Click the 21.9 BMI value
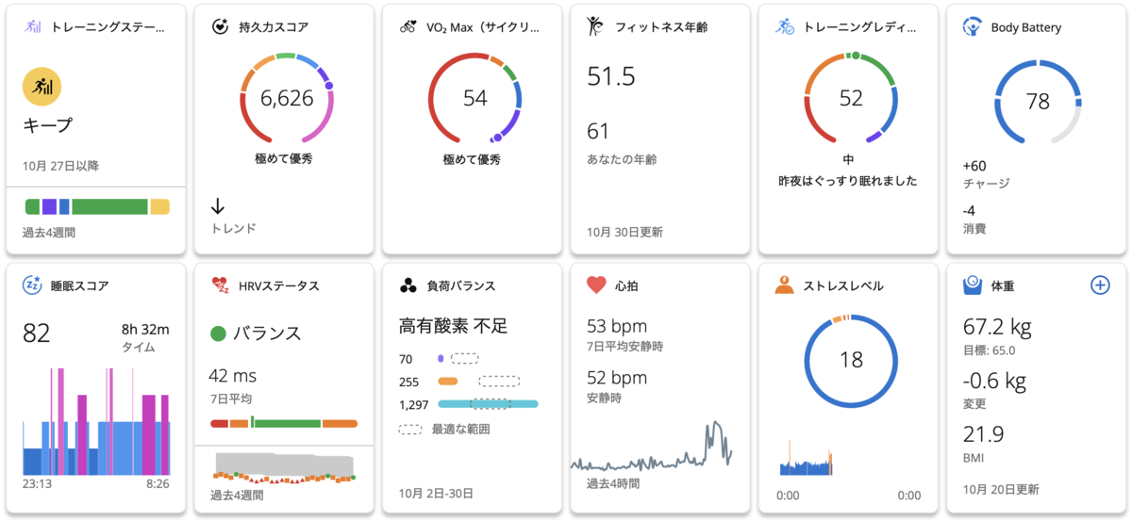The image size is (1132, 521). (x=983, y=434)
